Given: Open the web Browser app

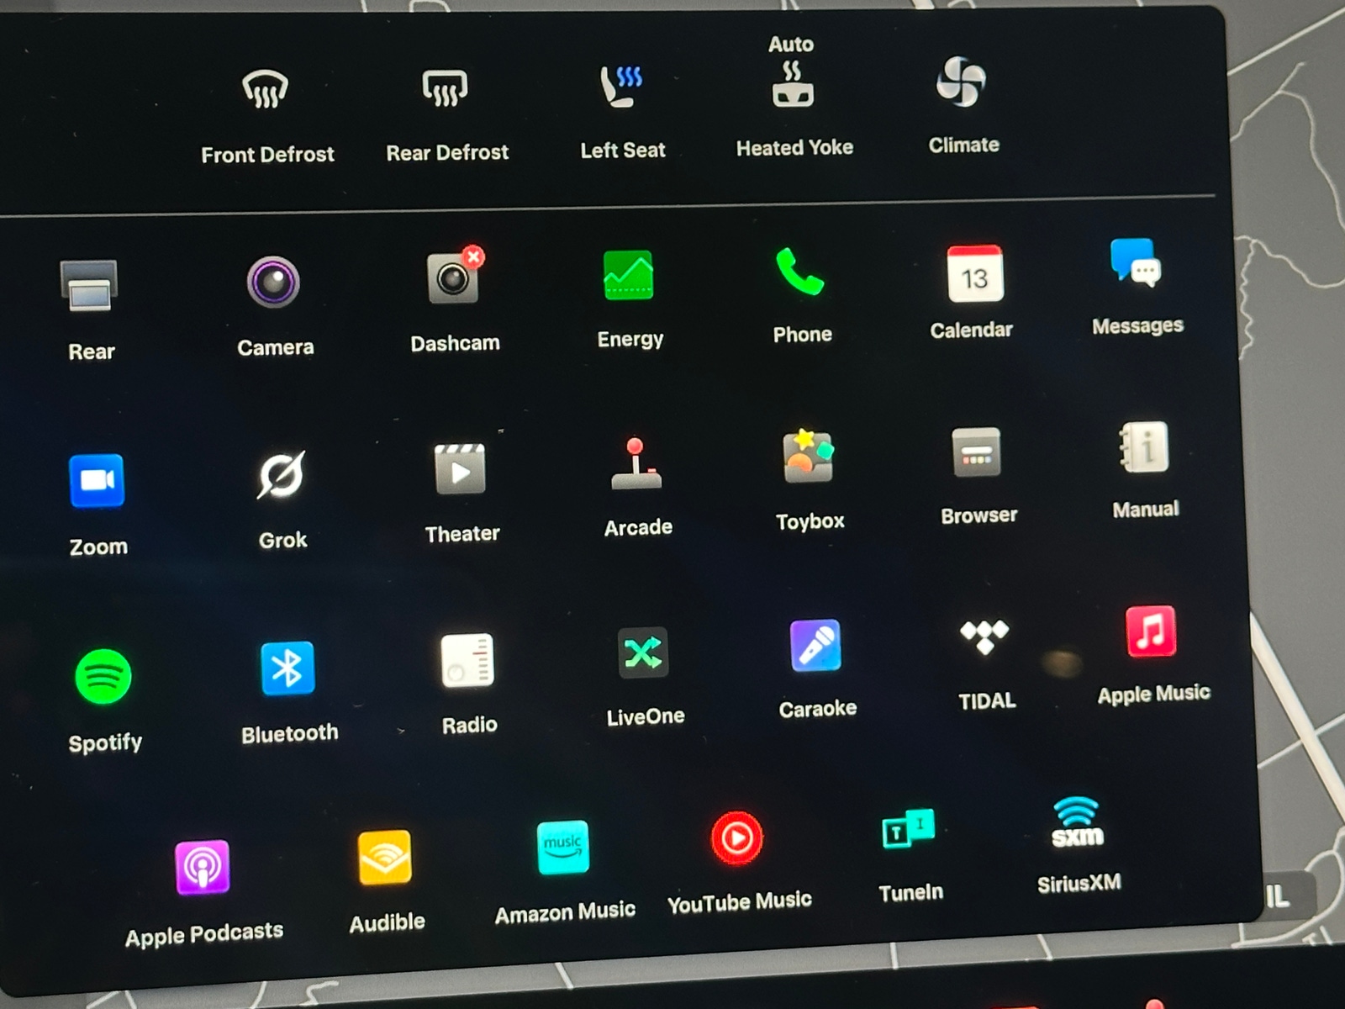Looking at the screenshot, I should click(976, 452).
